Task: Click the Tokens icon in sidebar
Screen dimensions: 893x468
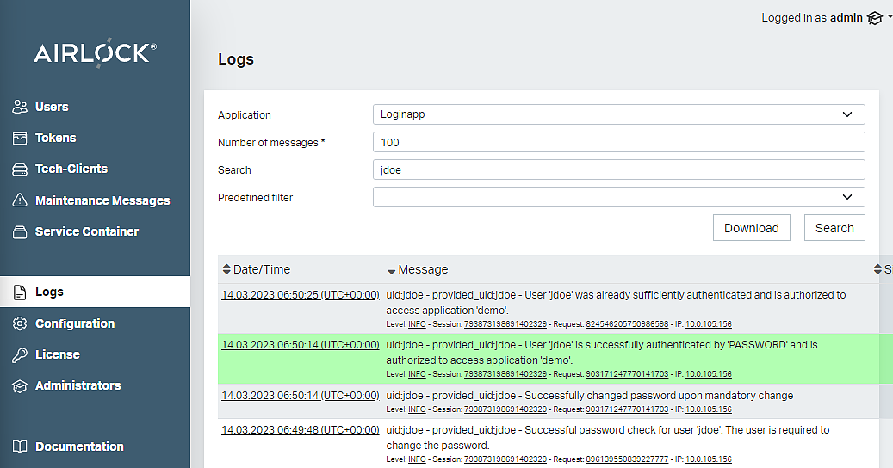Action: 20,139
